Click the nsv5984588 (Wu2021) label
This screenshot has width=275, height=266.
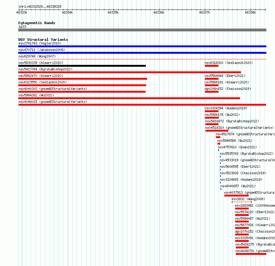point(235,141)
